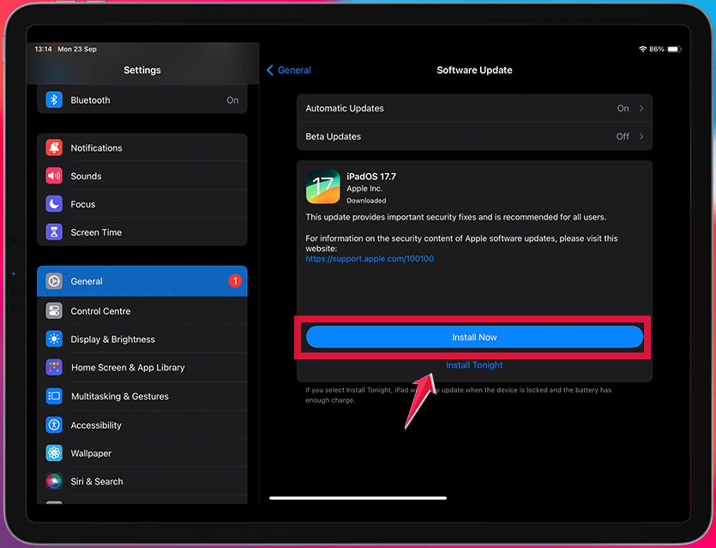Open Beta Updates chevron
The image size is (716, 548).
[x=641, y=137]
